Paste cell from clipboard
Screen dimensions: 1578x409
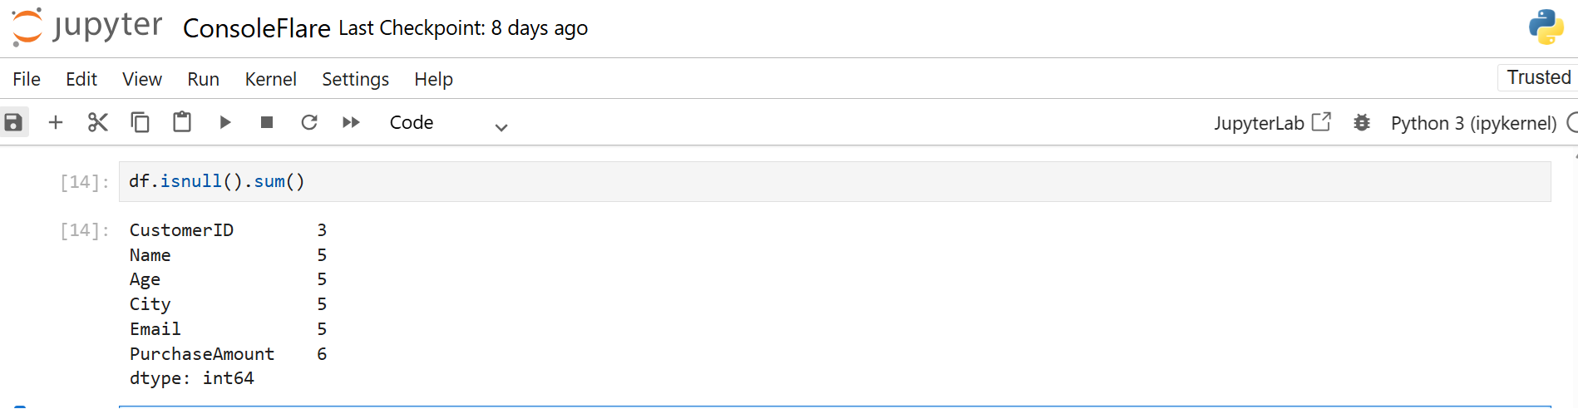(182, 123)
